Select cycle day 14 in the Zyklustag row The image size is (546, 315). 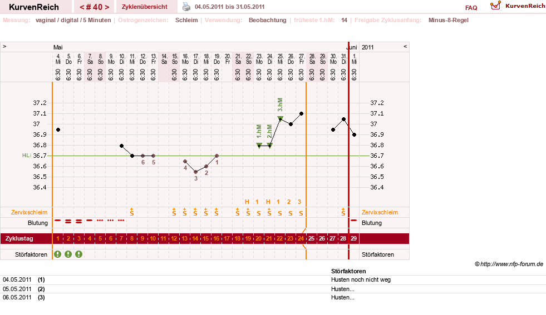coord(195,238)
